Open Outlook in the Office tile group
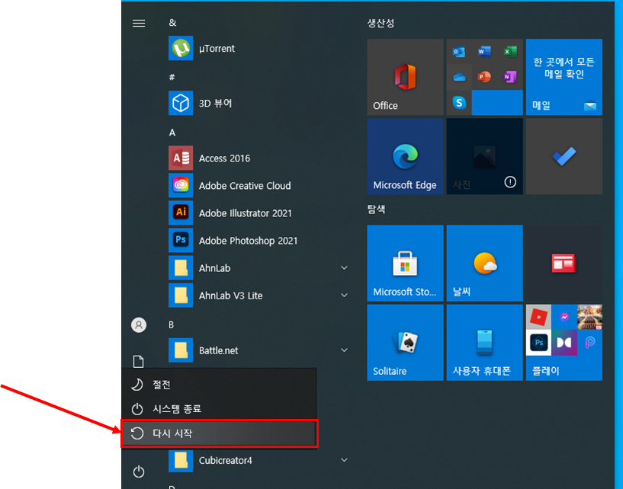 (459, 52)
